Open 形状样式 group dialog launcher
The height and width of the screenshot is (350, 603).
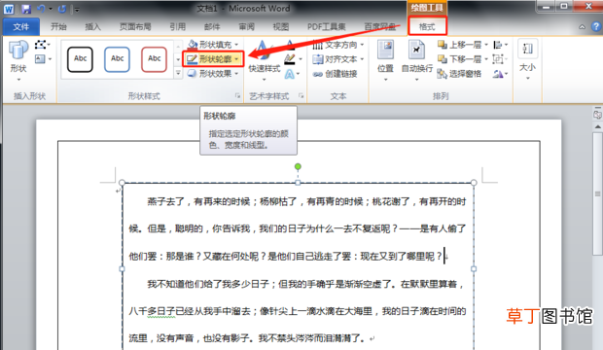point(237,95)
